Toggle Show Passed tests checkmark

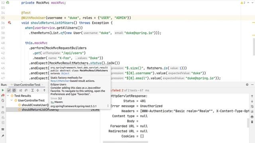click(x=9, y=90)
